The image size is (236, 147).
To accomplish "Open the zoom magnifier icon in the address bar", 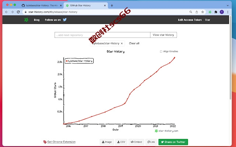I will [x=191, y=12].
